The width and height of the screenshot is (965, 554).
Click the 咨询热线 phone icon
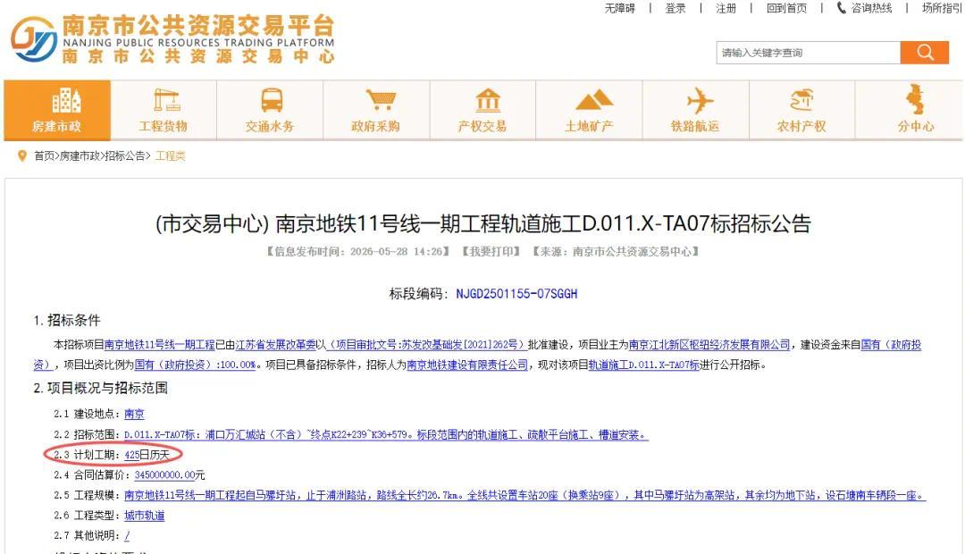point(841,8)
